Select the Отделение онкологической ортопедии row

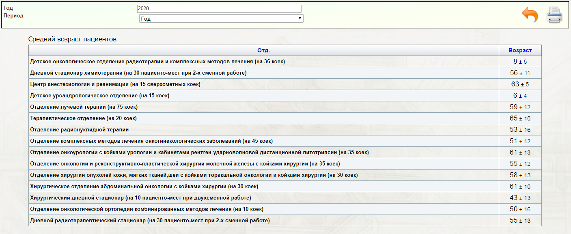285,209
